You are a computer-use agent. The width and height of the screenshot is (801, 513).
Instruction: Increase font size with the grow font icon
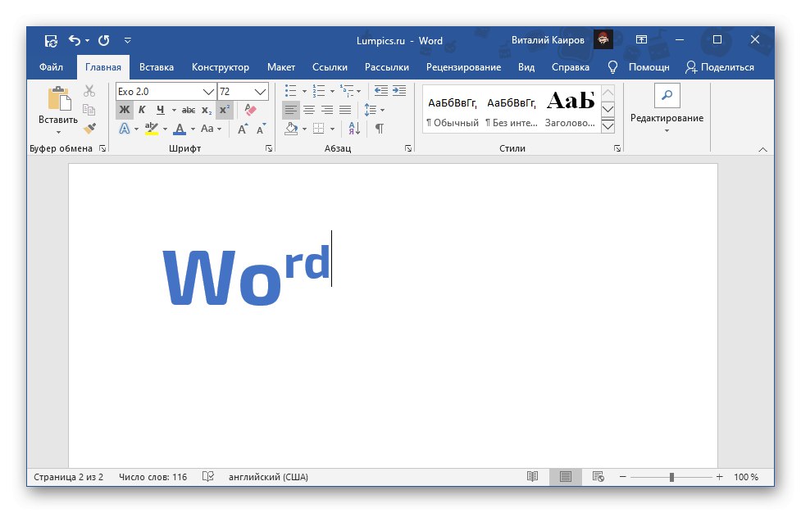[x=243, y=129]
